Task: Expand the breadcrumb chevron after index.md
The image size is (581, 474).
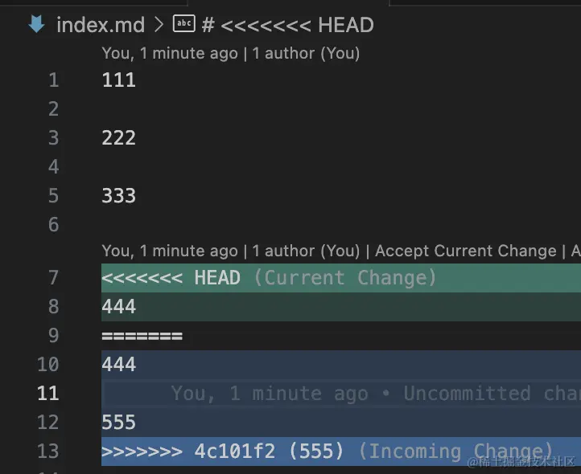Action: pyautogui.click(x=159, y=25)
